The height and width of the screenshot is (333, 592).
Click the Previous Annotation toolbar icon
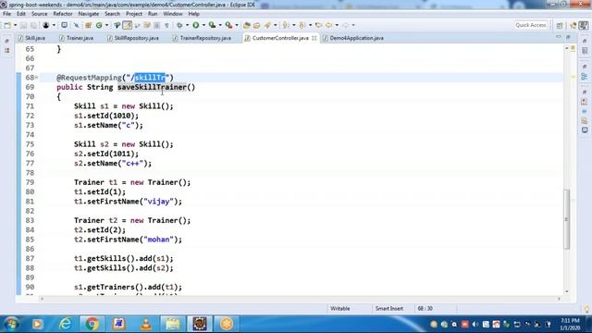pyautogui.click(x=302, y=25)
